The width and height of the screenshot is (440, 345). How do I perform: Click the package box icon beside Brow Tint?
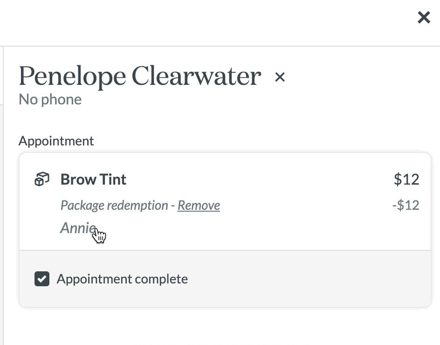click(42, 179)
